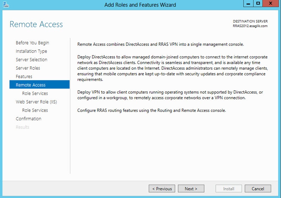Select the highlighted Remote Access step

point(39,84)
